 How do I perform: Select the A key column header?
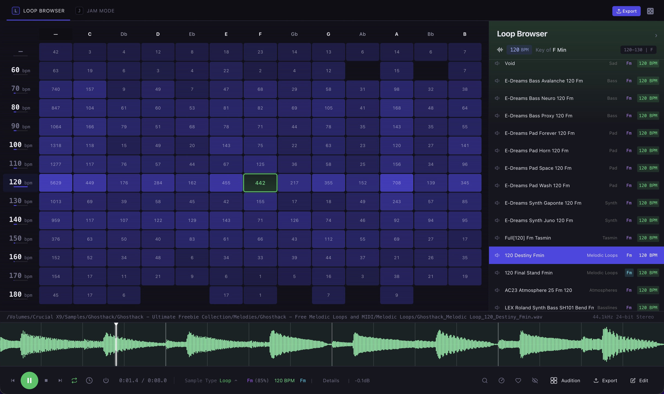click(x=396, y=34)
